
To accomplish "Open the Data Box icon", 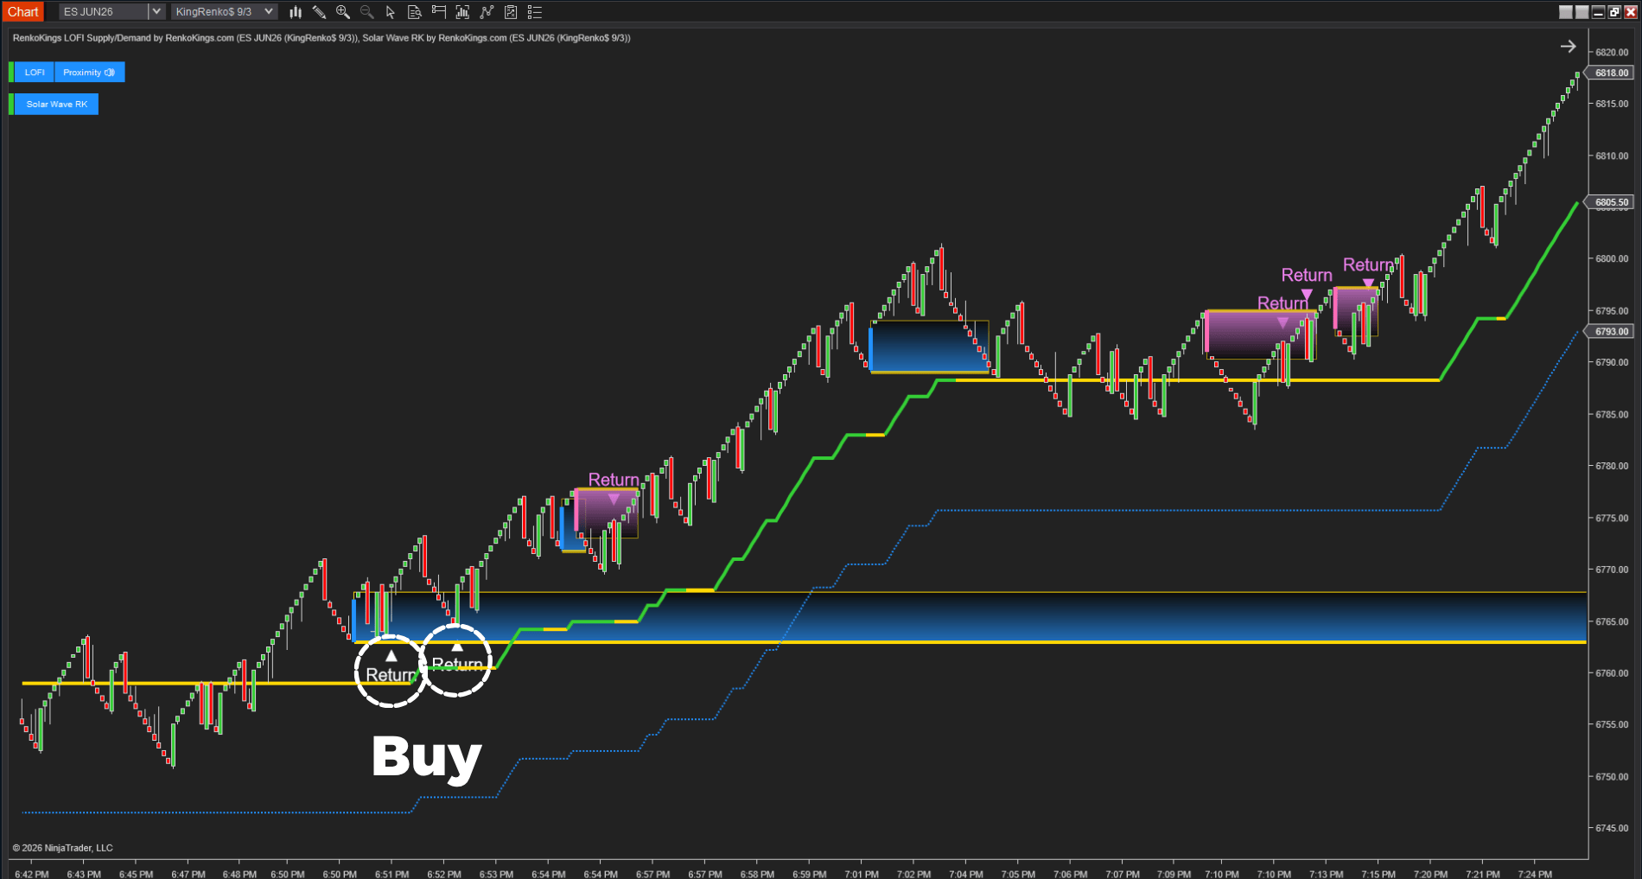I will coord(415,12).
